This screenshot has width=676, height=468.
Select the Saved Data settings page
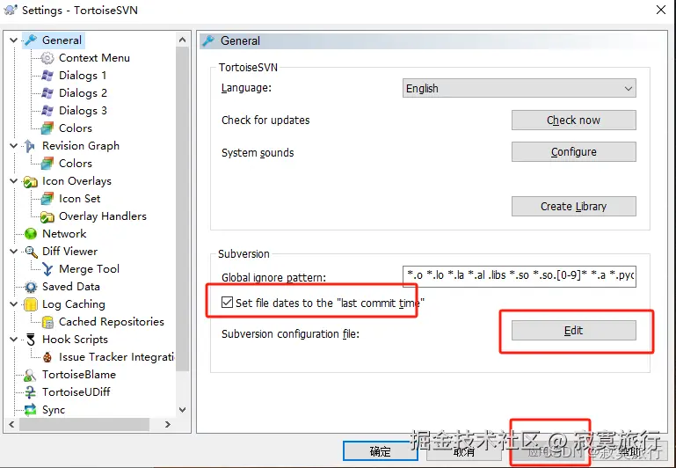click(x=70, y=287)
